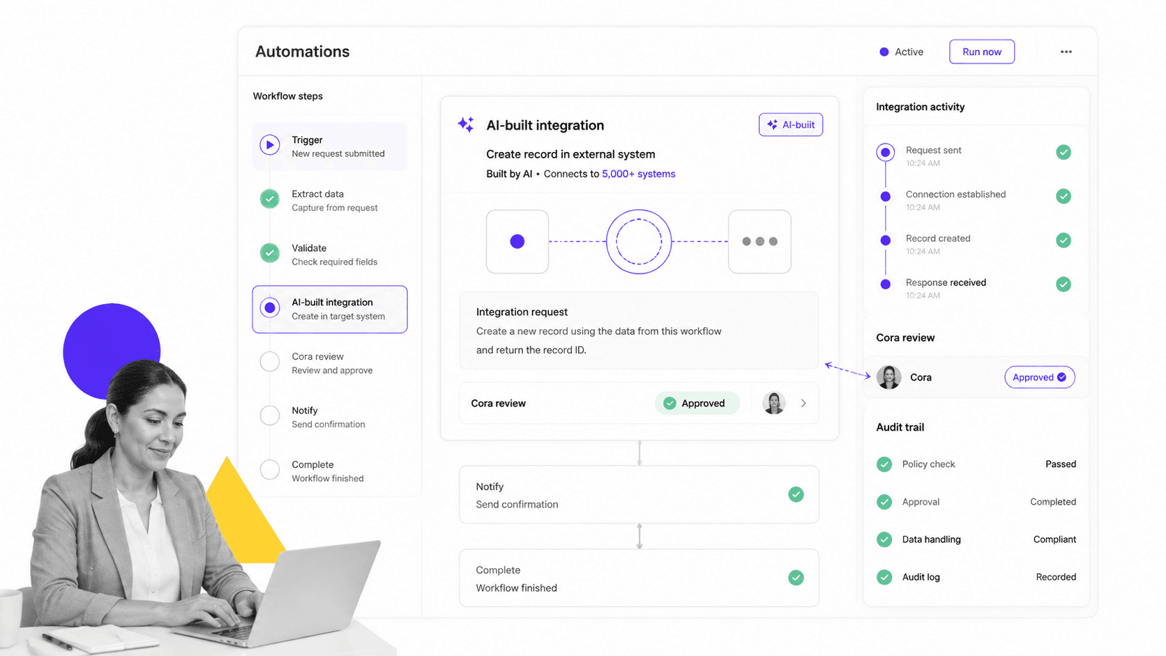Click the source node with purple dot
Image resolution: width=1166 pixels, height=656 pixels.
[517, 241]
